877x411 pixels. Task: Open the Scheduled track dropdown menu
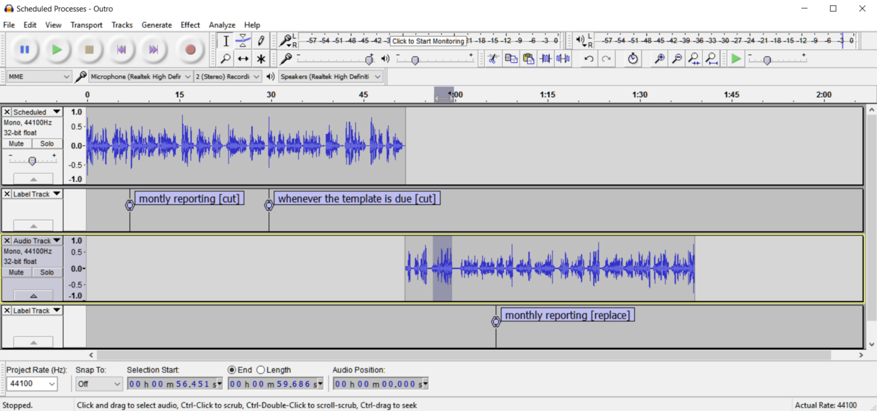click(x=56, y=112)
